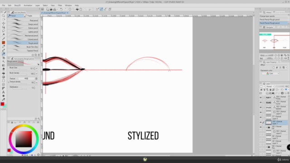The image size is (290, 163).
Task: Select the Zoom magnifier tool
Action: [x=3, y=16]
